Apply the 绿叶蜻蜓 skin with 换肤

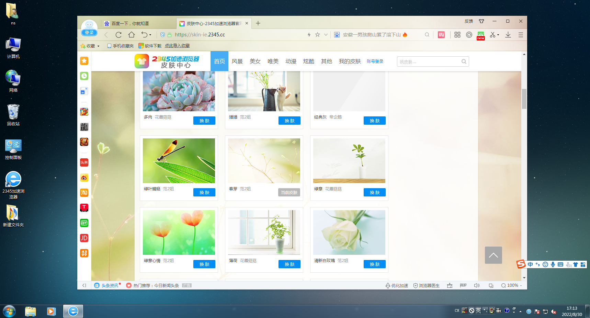tap(204, 192)
